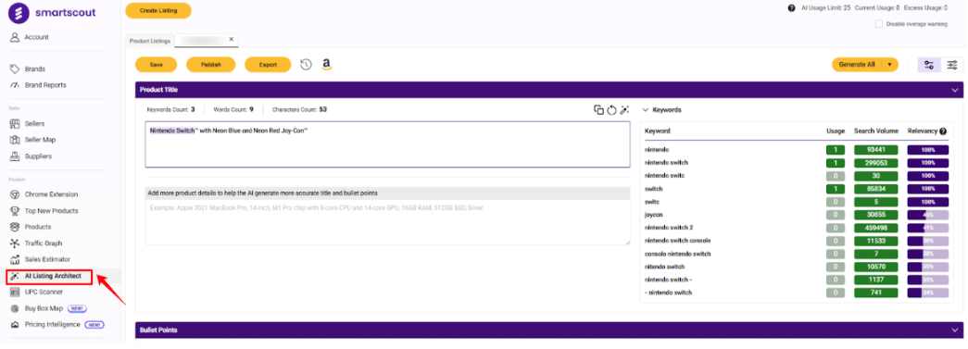Click the Amazon logo icon
Image resolution: width=968 pixels, height=349 pixels.
point(327,65)
